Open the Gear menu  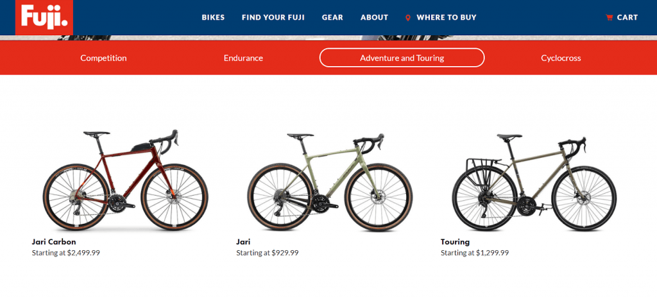point(333,17)
